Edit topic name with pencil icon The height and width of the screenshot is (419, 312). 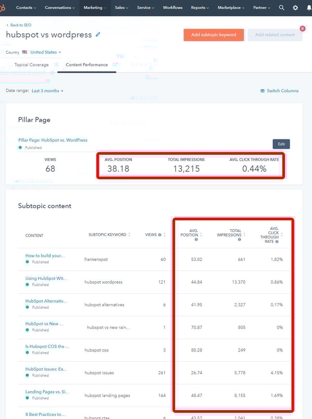point(98,34)
